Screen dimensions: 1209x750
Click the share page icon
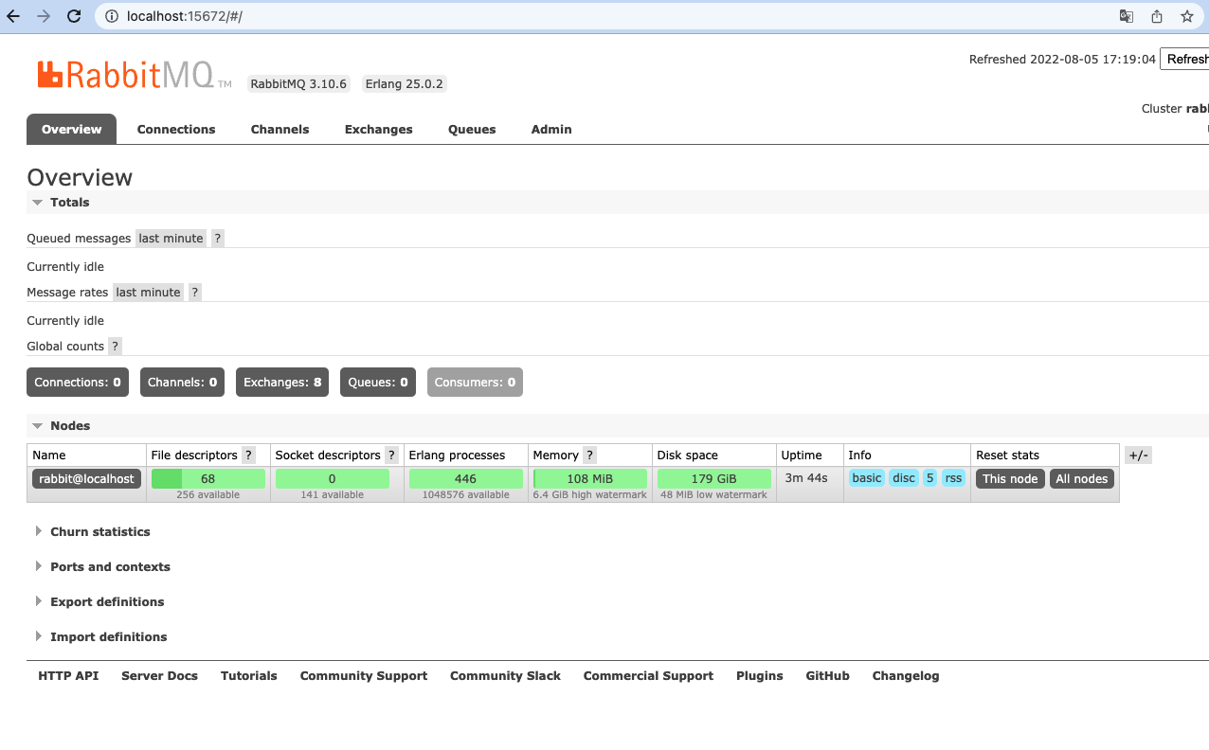1156,16
